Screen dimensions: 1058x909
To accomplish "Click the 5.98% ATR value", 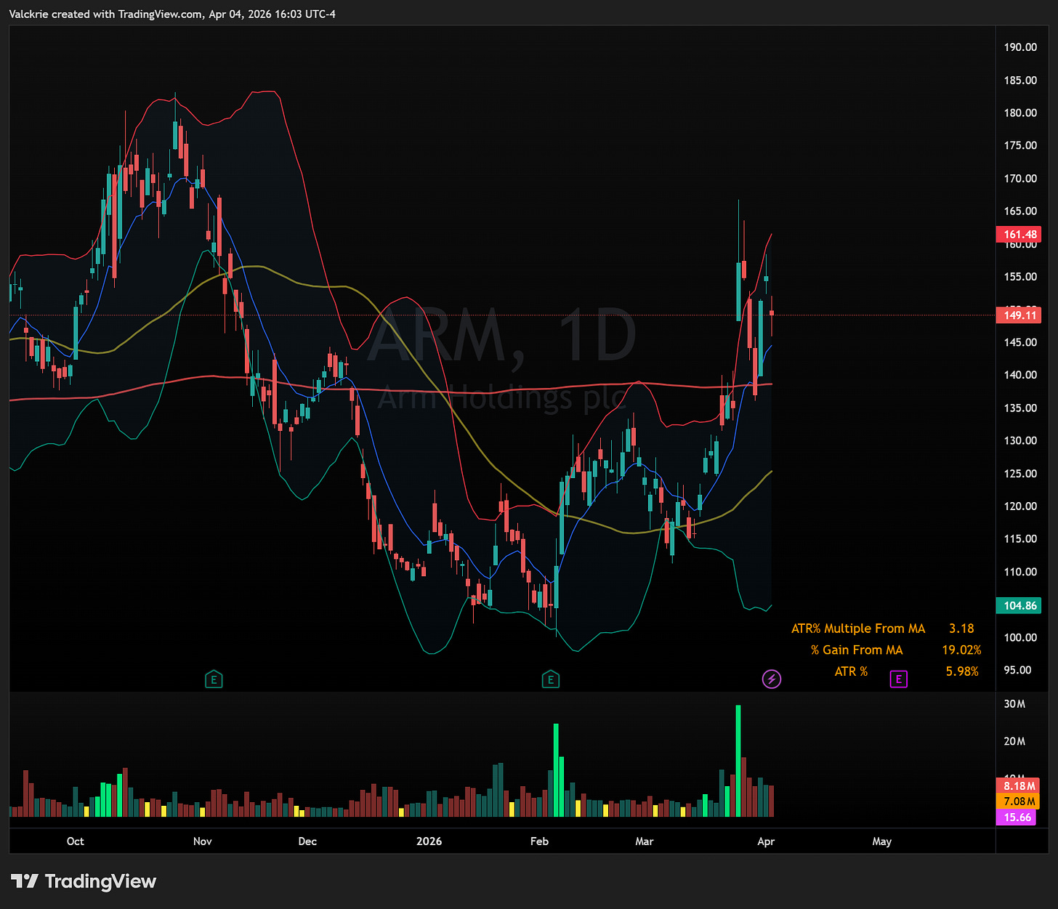I will (x=962, y=671).
